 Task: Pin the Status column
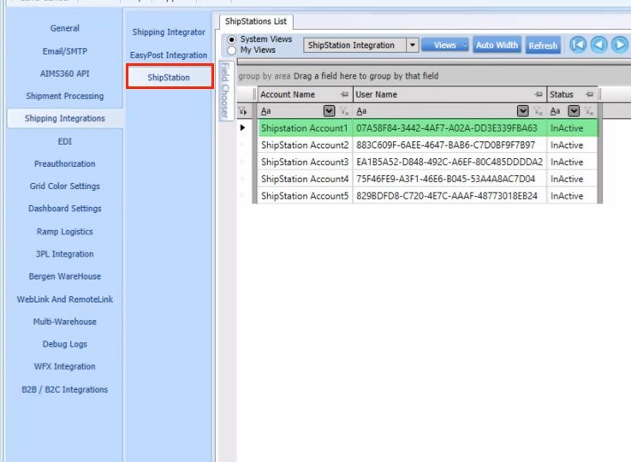coord(590,95)
